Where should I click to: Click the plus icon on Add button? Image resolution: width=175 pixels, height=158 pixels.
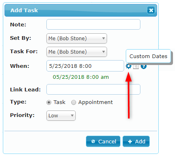[130, 141]
